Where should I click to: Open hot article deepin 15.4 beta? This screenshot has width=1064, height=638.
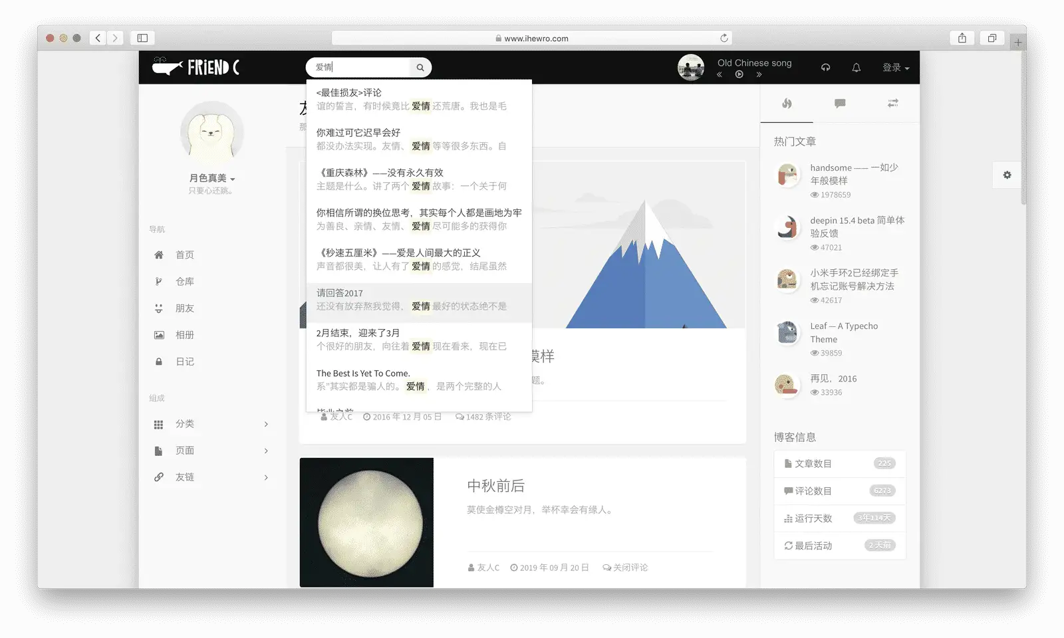pos(857,227)
